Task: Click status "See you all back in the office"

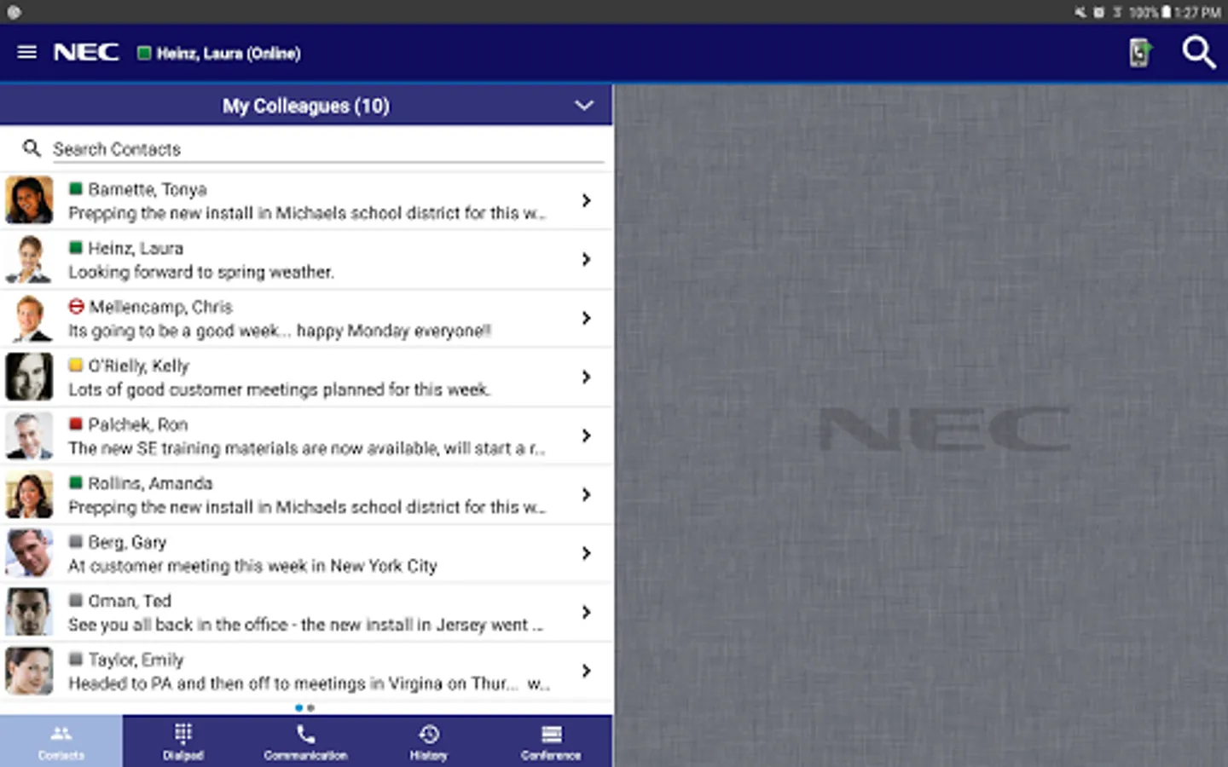Action: (178, 625)
